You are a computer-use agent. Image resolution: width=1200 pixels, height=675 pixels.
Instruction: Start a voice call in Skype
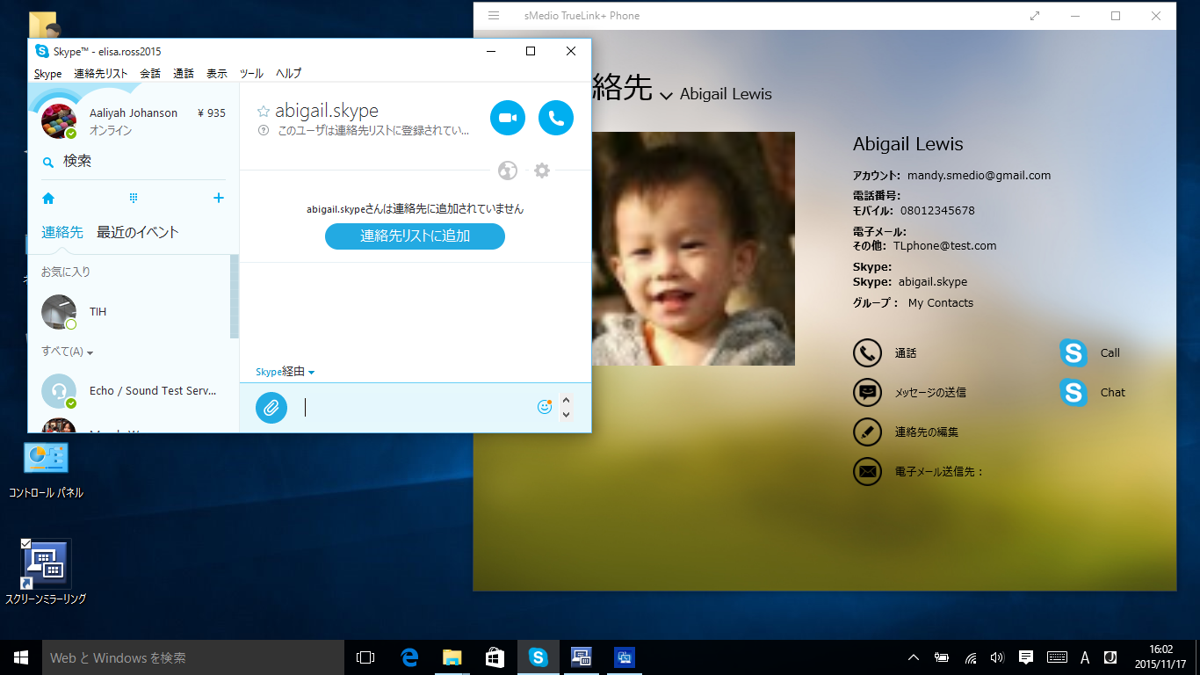tap(555, 118)
